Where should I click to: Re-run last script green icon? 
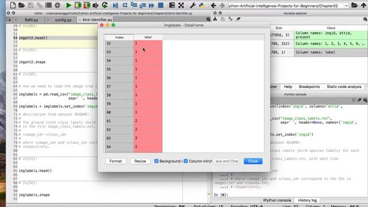pyautogui.click(x=105, y=5)
